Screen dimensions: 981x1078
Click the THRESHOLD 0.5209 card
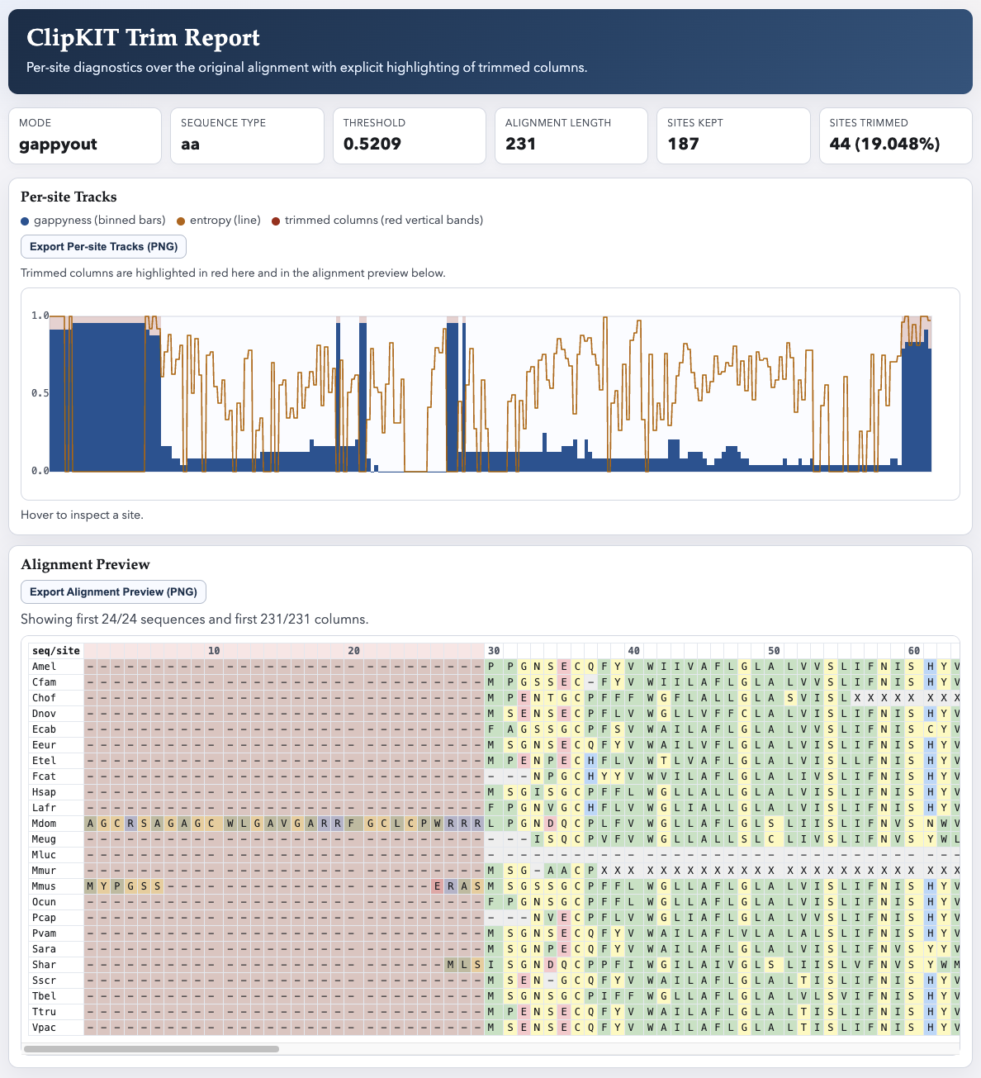click(x=409, y=135)
